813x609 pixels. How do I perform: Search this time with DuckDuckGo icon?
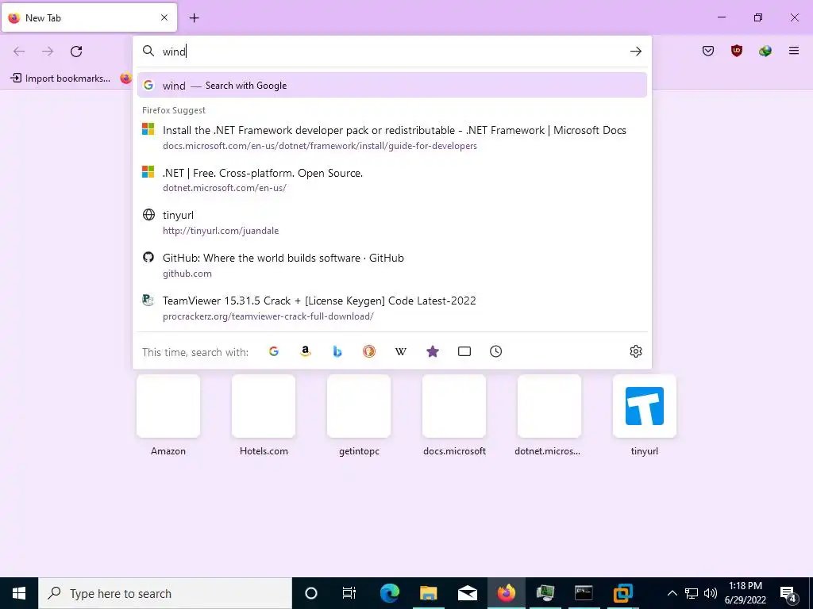(x=369, y=351)
